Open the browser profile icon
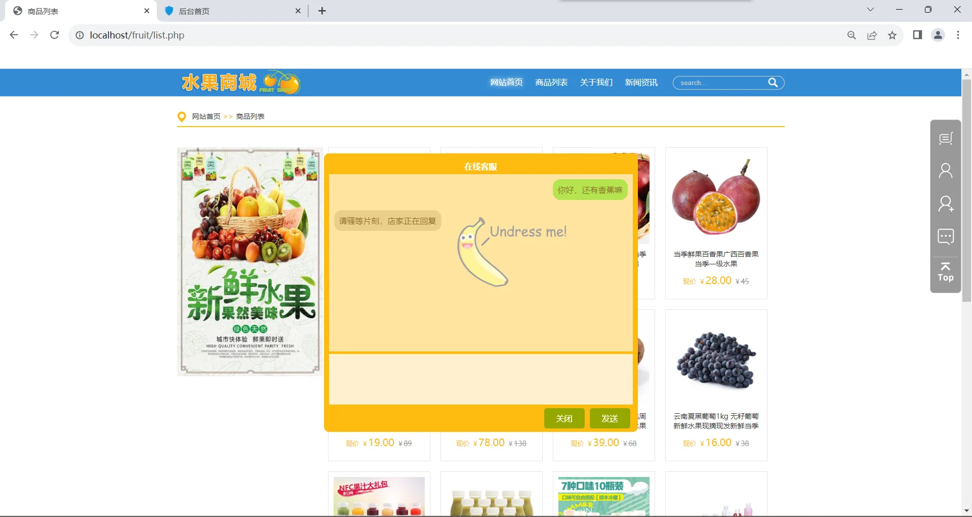 938,35
